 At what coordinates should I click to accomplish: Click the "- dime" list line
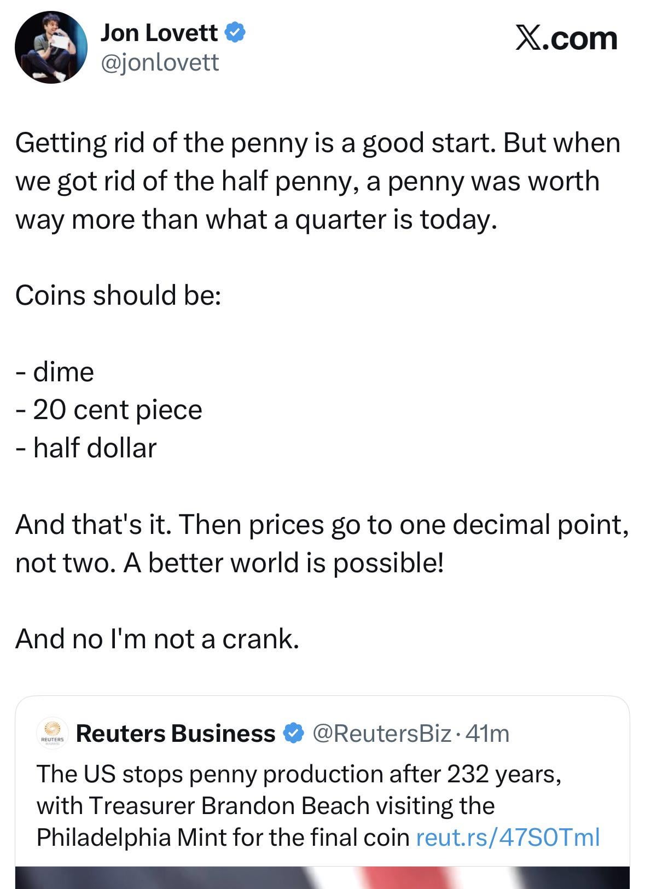55,372
